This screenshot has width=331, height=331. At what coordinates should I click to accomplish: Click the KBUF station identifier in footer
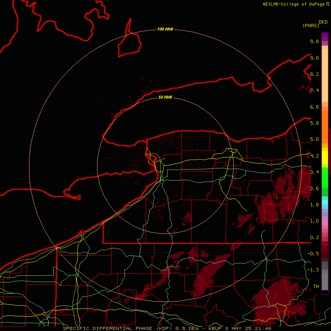point(216,328)
